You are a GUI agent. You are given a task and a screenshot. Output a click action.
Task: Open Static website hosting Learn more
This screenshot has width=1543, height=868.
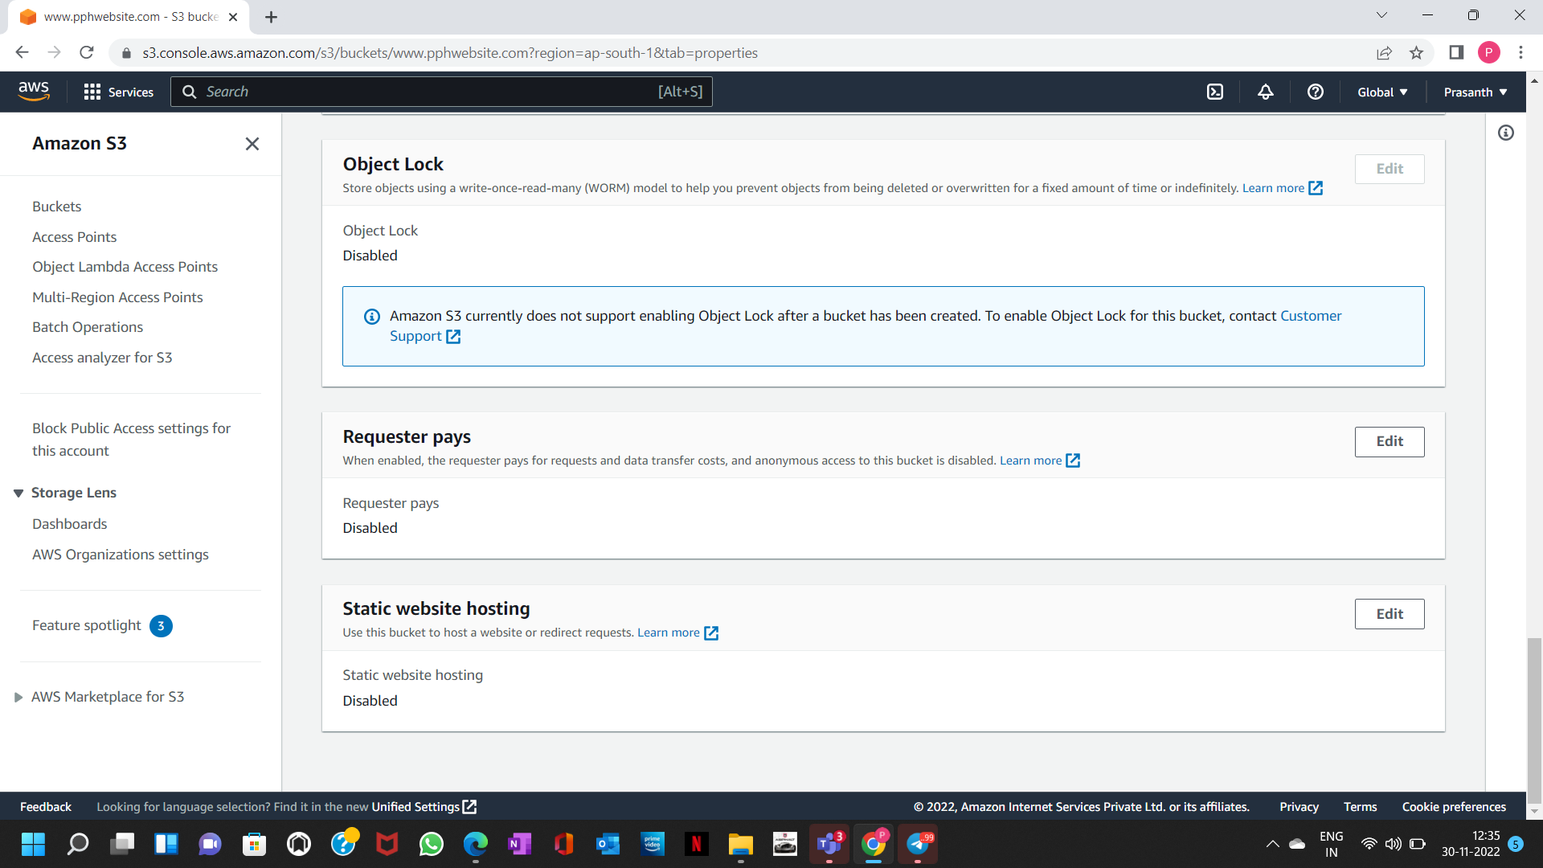(x=677, y=633)
